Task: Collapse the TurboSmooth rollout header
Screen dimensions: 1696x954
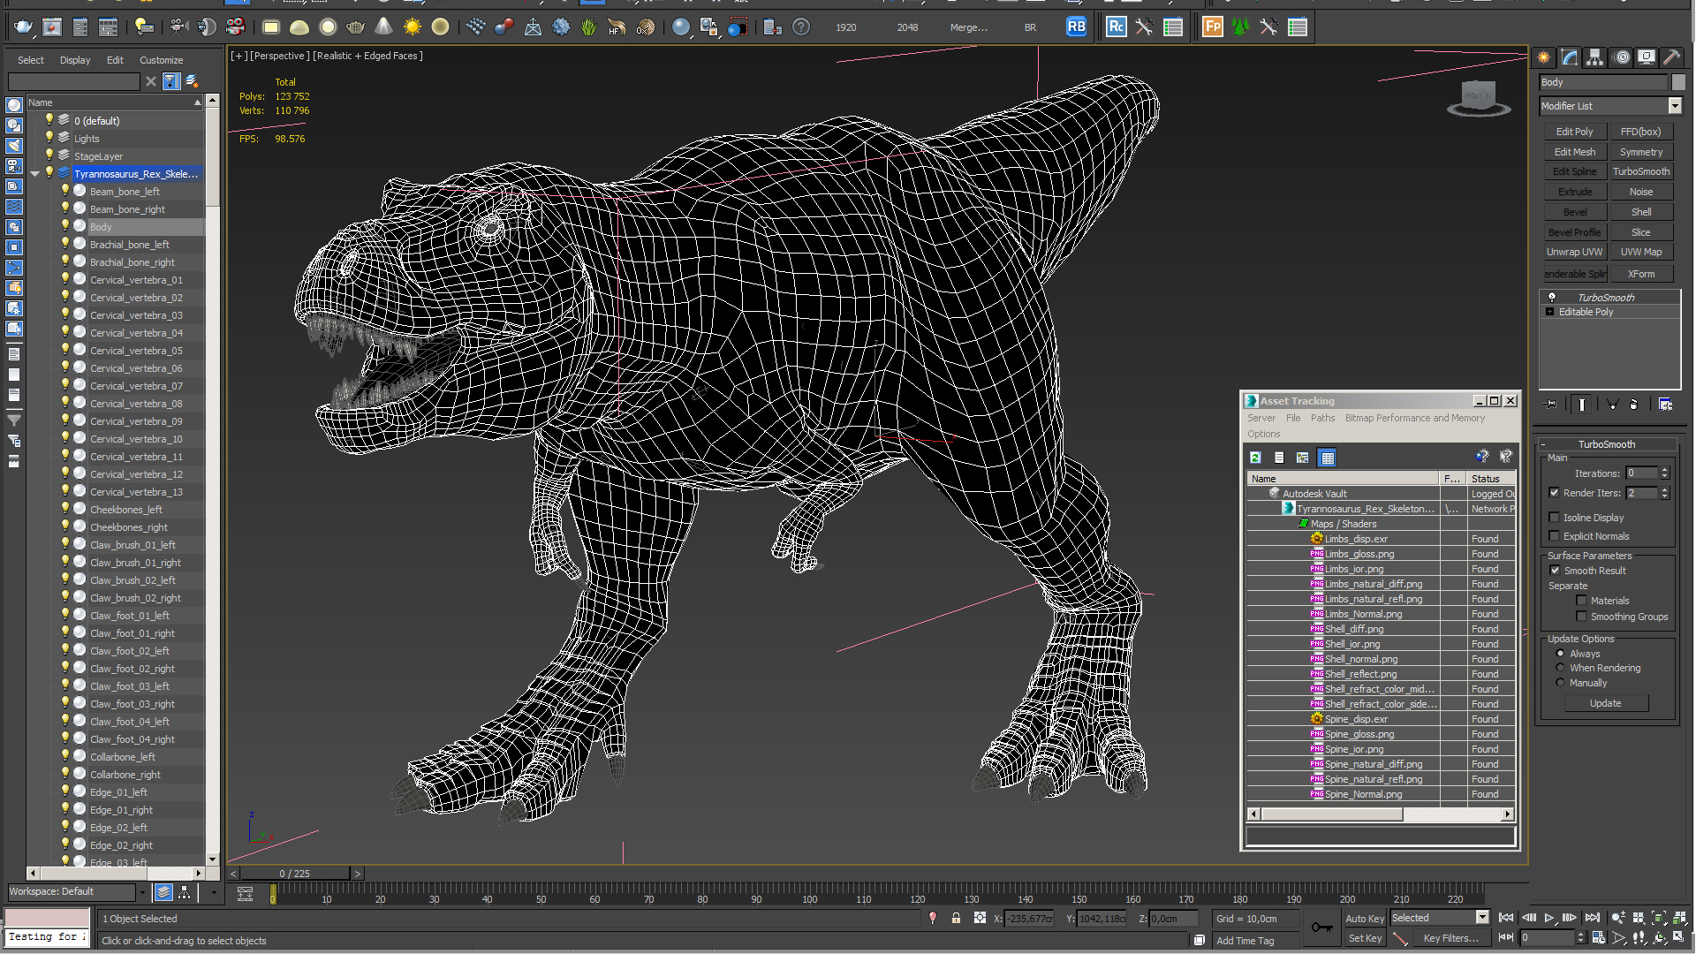Action: pyautogui.click(x=1607, y=444)
